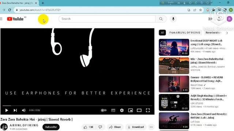Open the Mix Zara Zara Bahekta Hai thumbnail

pyautogui.click(x=174, y=65)
